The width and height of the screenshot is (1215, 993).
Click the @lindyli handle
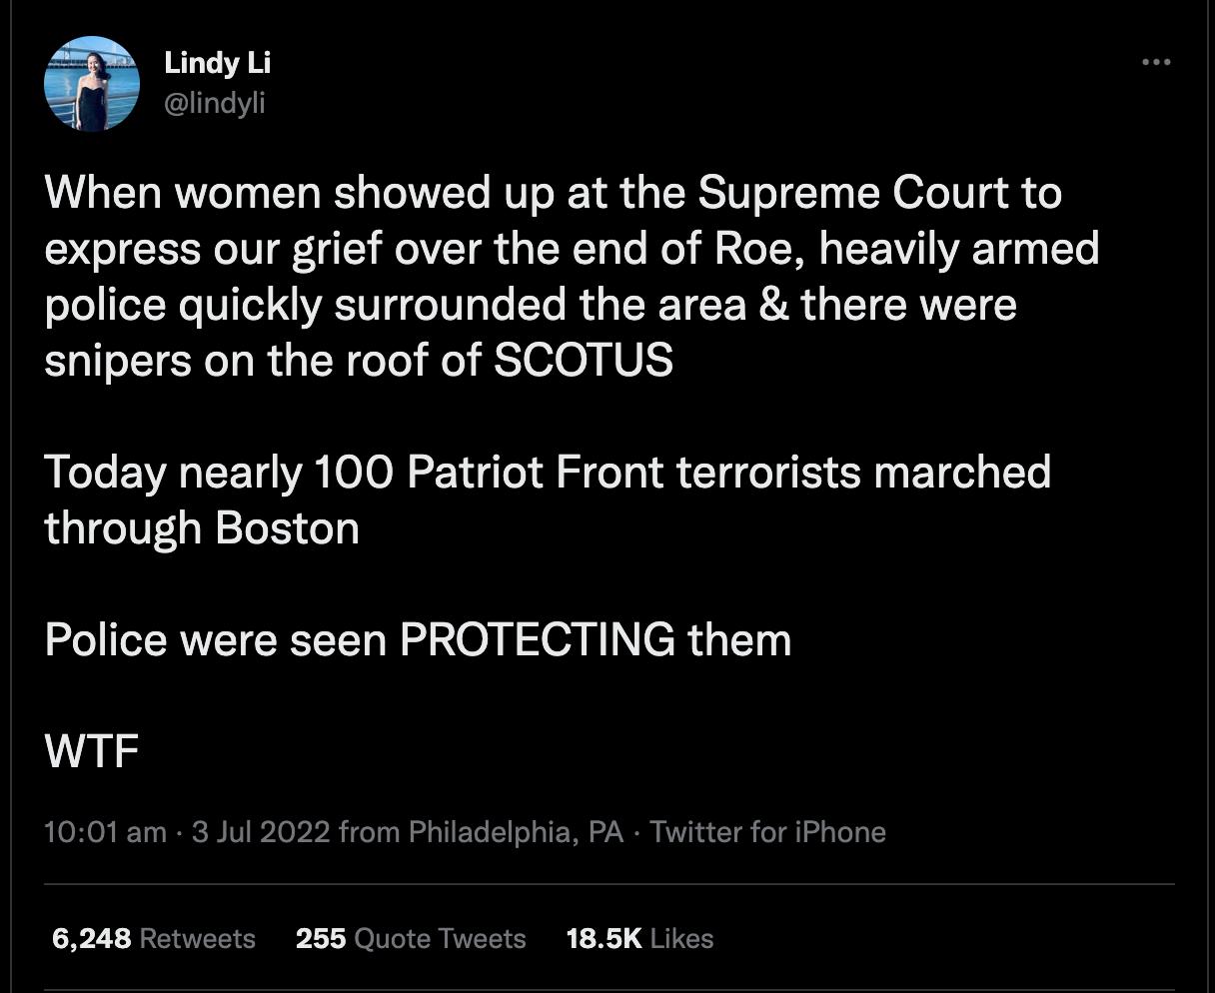[215, 102]
